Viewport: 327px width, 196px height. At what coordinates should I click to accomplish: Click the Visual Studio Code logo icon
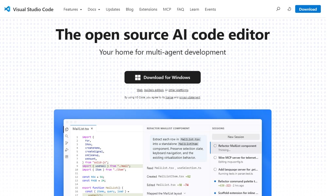(7, 9)
